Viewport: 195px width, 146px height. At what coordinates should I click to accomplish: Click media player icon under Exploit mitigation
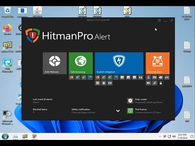[97, 83]
